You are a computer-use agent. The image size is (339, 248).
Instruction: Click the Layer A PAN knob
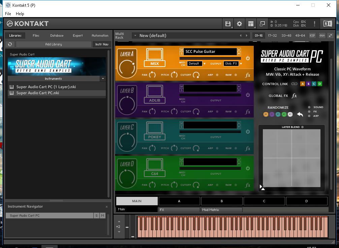[x=152, y=75]
